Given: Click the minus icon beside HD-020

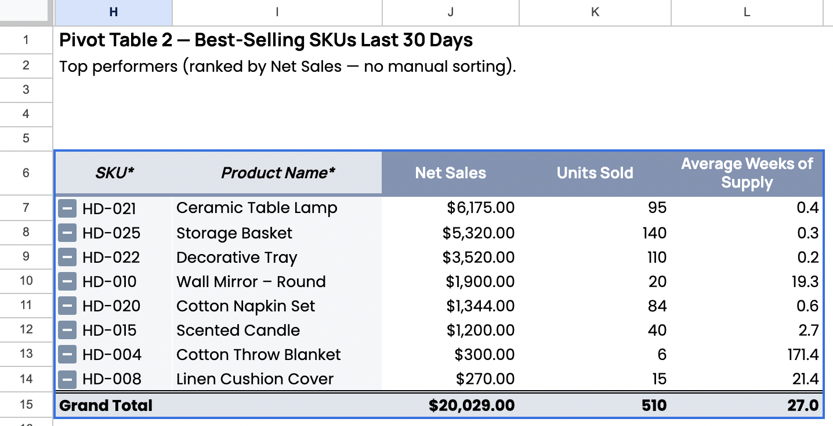Looking at the screenshot, I should pos(68,306).
